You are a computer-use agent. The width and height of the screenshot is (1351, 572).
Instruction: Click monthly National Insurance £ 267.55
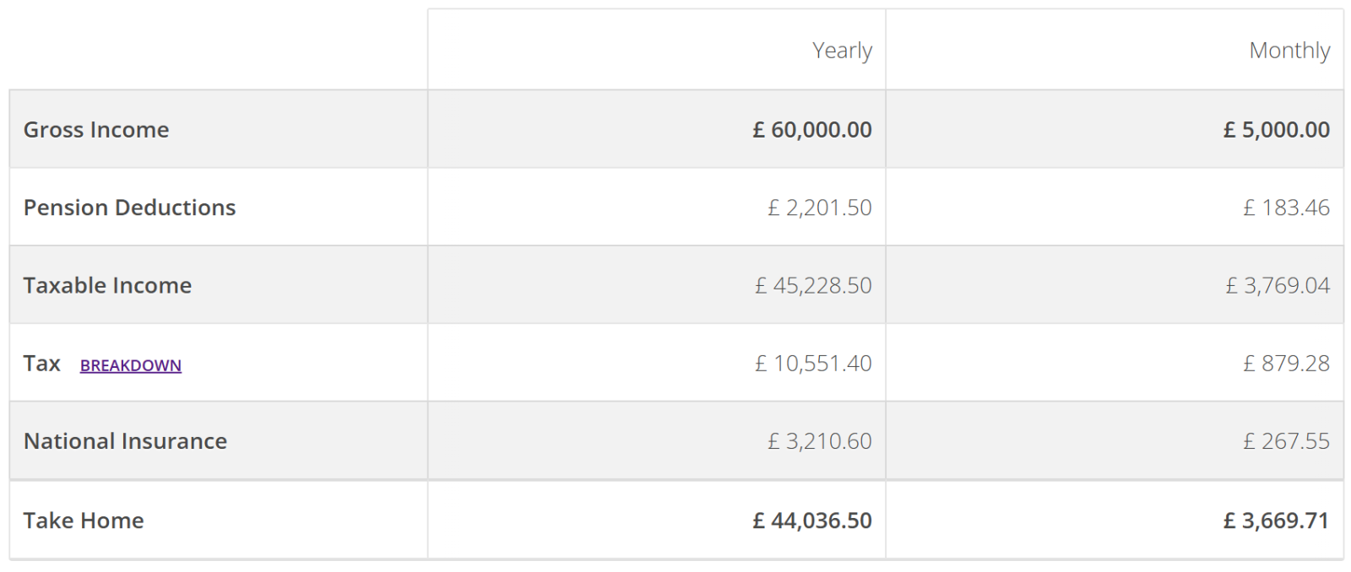click(1286, 441)
